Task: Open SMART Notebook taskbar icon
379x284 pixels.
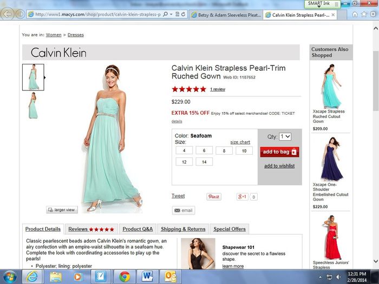Action: coord(101,277)
